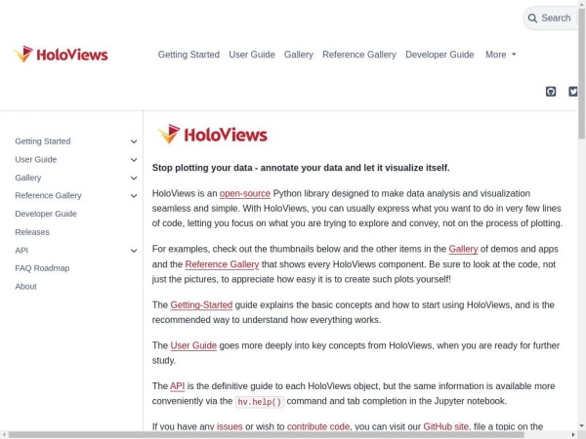Select User Guide in the sidebar
Screen dimensions: 586x439
36,159
